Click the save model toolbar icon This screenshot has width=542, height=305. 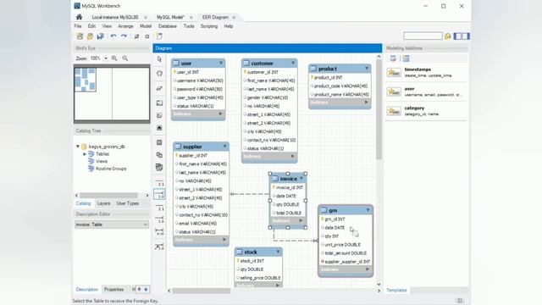tap(101, 36)
